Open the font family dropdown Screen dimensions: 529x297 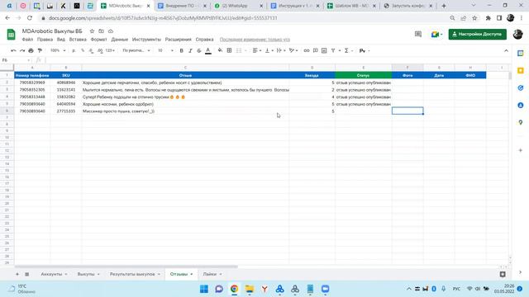[x=136, y=50]
